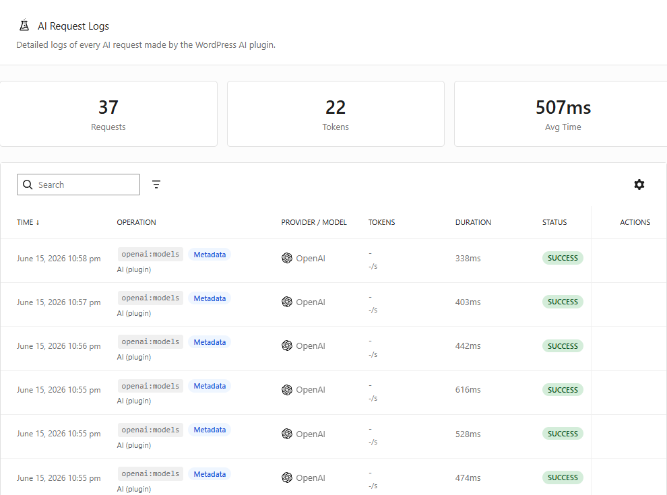Click the SUCCESS badge in the 528ms row
Screen dimensions: 667x495
(x=563, y=434)
